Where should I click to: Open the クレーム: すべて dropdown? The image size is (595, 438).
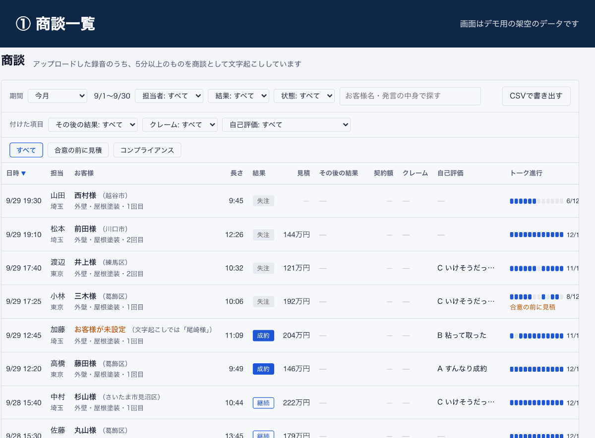[x=180, y=125]
